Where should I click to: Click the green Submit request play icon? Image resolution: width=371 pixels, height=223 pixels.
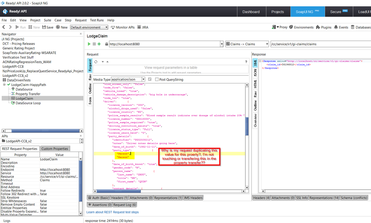[x=89, y=44]
